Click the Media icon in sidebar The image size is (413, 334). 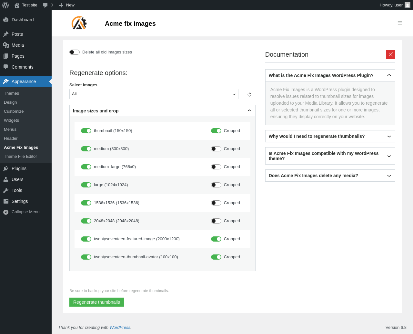tap(6, 45)
